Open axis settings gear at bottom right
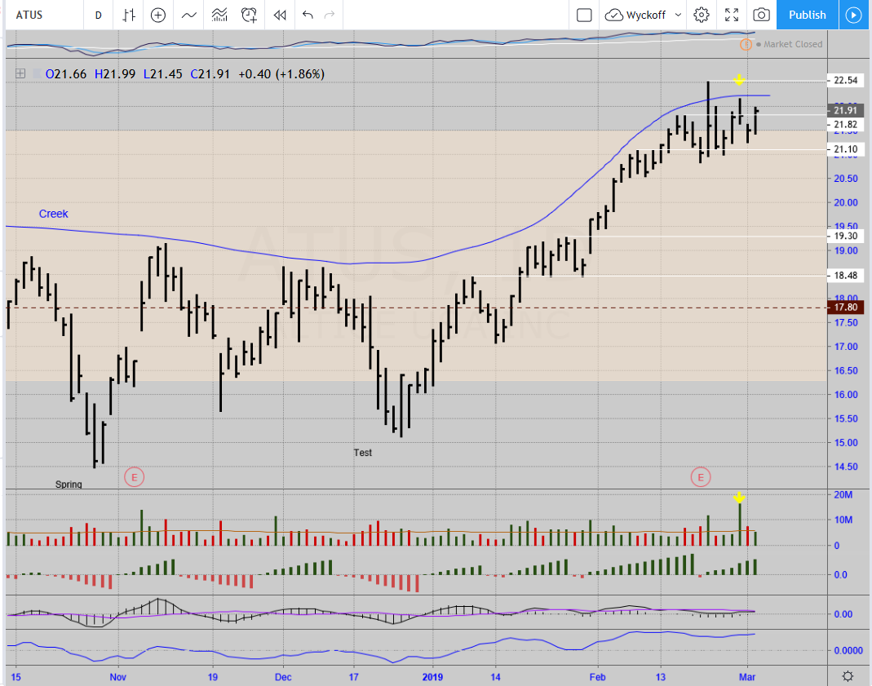 (x=848, y=676)
